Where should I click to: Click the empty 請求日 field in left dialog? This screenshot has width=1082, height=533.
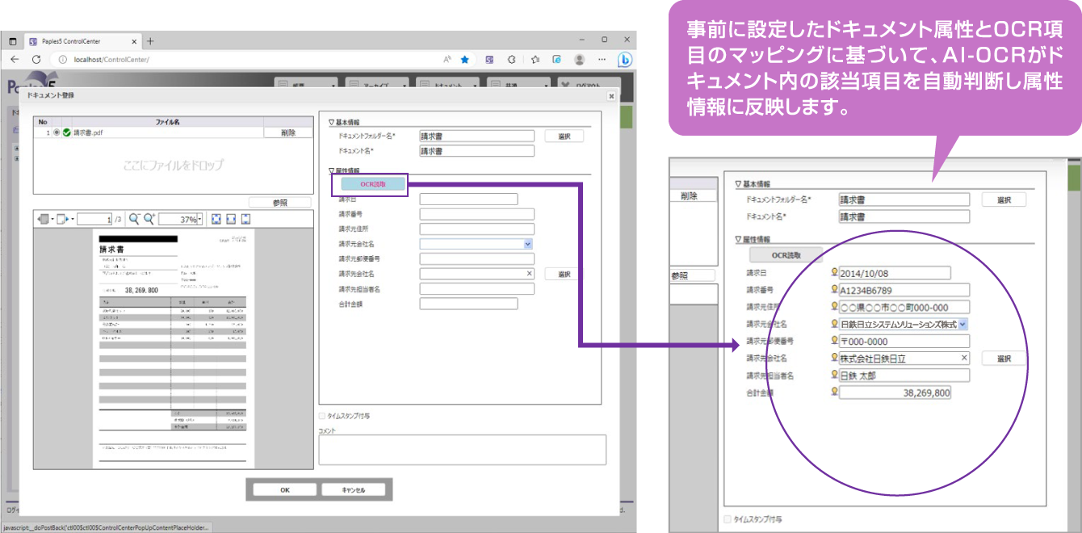click(x=468, y=199)
